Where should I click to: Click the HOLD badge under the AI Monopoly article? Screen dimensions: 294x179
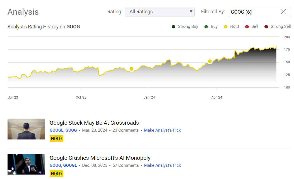(56, 173)
